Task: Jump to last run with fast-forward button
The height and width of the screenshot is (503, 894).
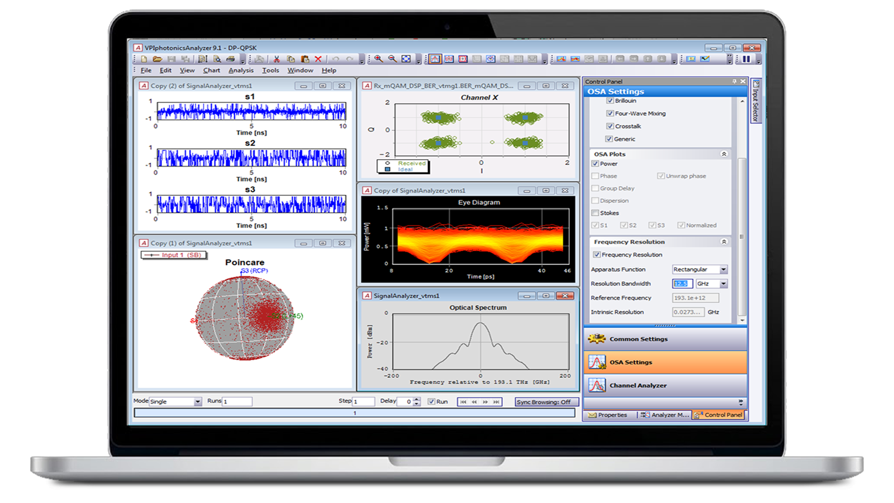Action: pos(496,402)
